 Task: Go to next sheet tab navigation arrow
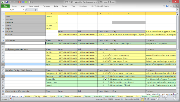click(7, 96)
